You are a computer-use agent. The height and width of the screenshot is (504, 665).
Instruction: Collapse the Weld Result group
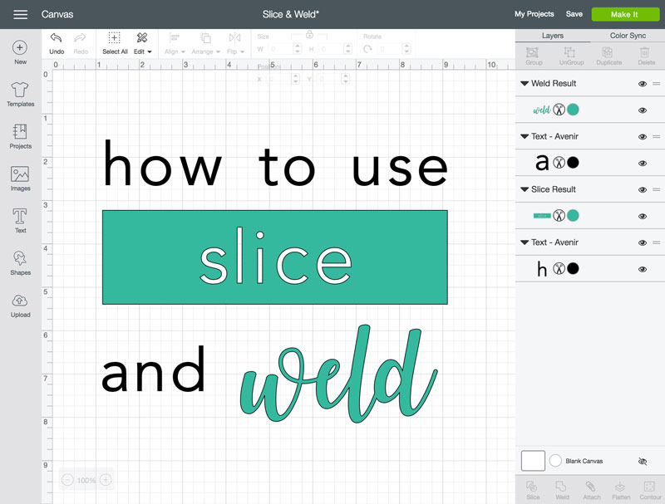coord(524,83)
